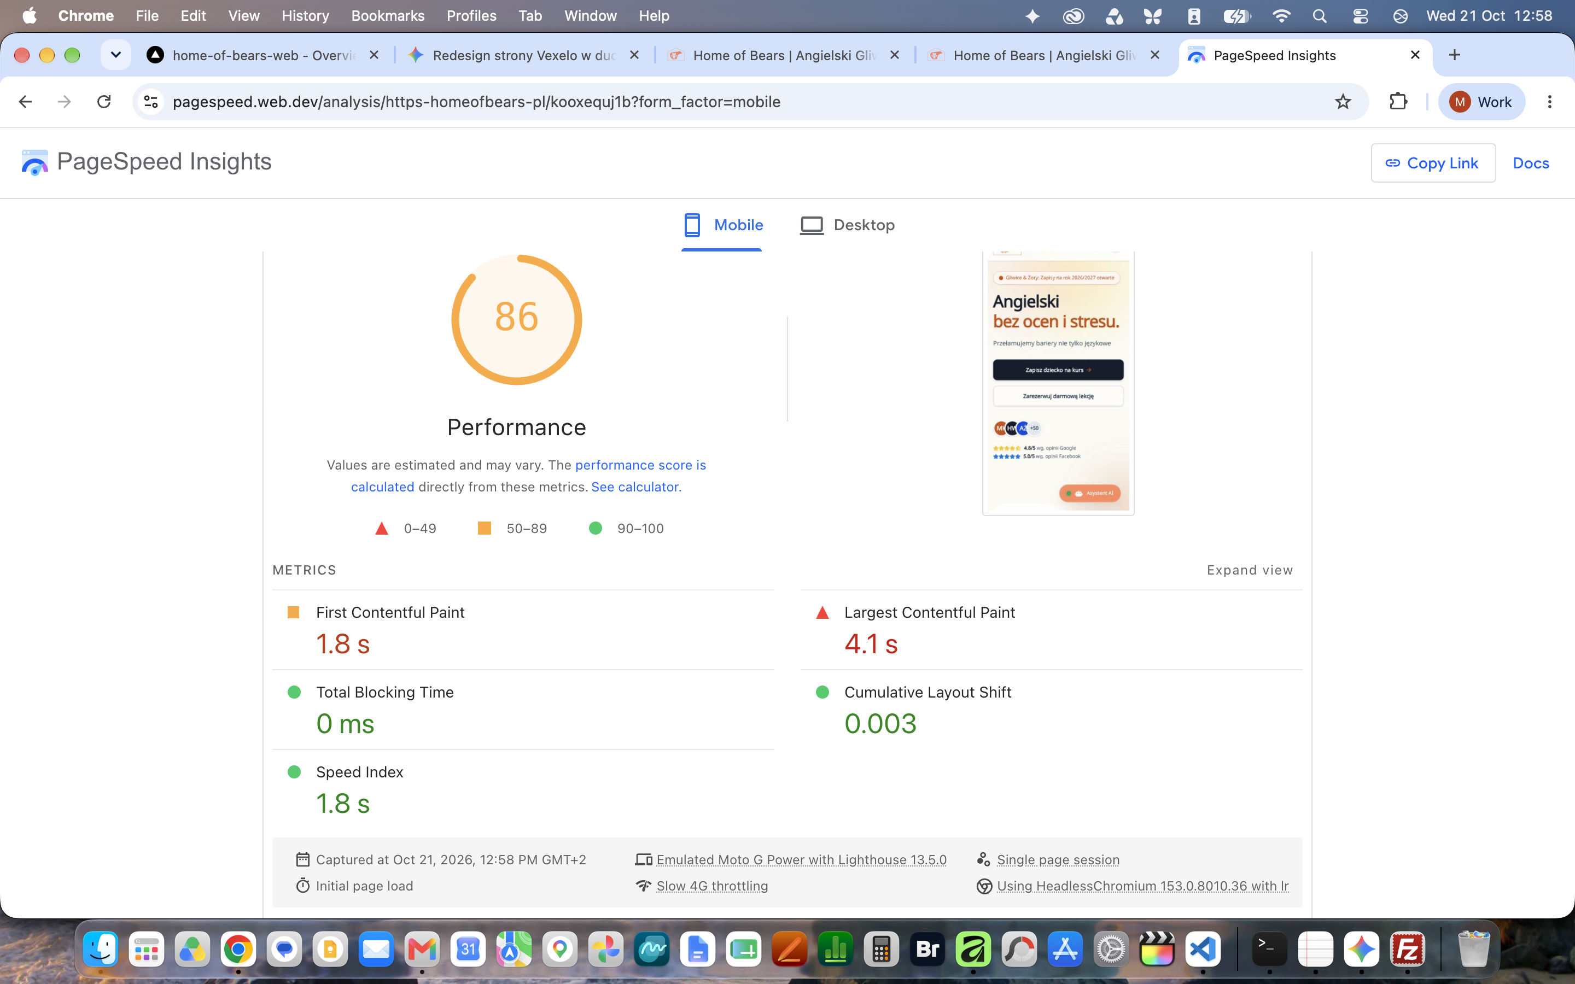Open Terminal from the Dock

pyautogui.click(x=1269, y=949)
